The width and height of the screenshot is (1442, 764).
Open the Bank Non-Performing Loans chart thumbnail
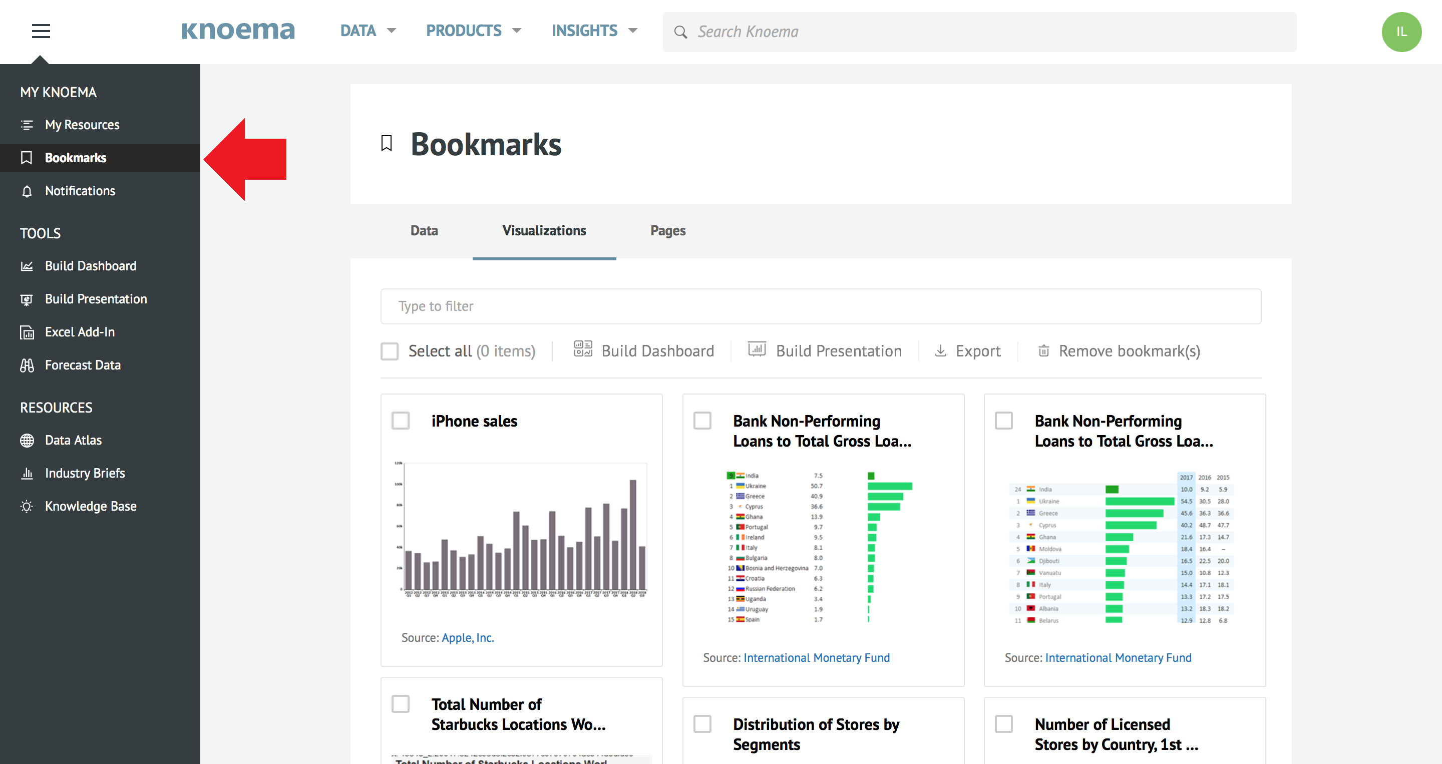click(x=820, y=547)
